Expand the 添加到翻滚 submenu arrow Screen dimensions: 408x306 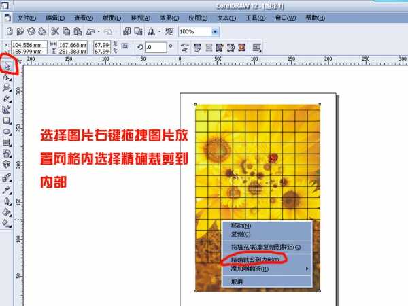pyautogui.click(x=307, y=269)
